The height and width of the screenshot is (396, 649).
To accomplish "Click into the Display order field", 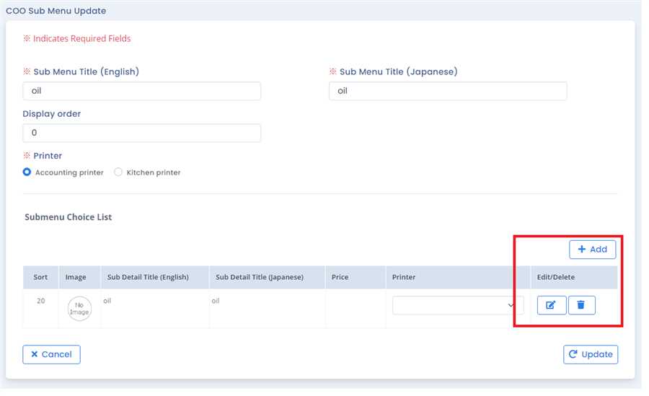I will tap(141, 133).
